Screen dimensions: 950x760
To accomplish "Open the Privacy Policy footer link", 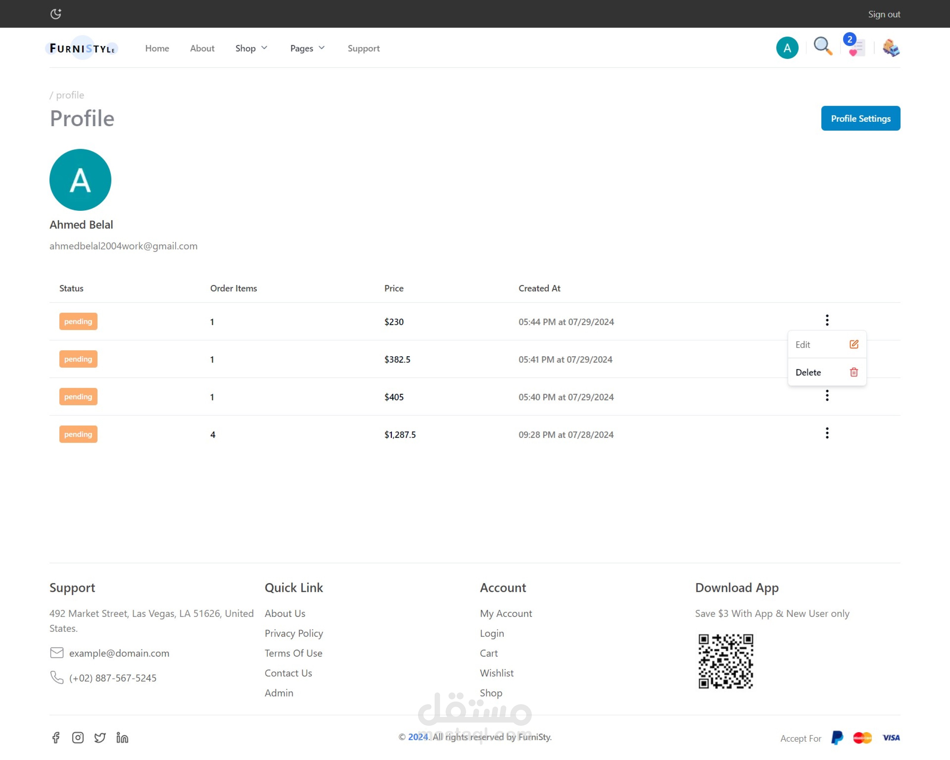I will (x=293, y=633).
